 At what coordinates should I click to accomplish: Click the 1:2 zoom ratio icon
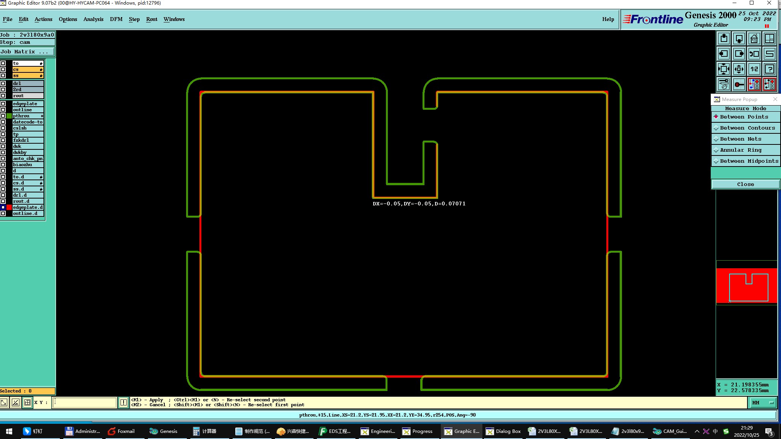click(x=754, y=69)
